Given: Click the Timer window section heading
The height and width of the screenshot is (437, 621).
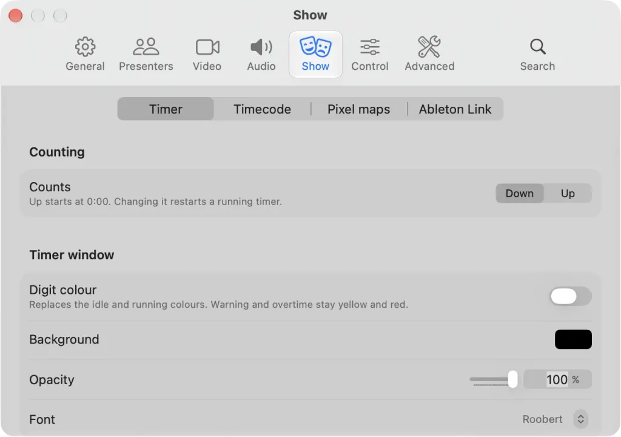Looking at the screenshot, I should click(x=72, y=254).
